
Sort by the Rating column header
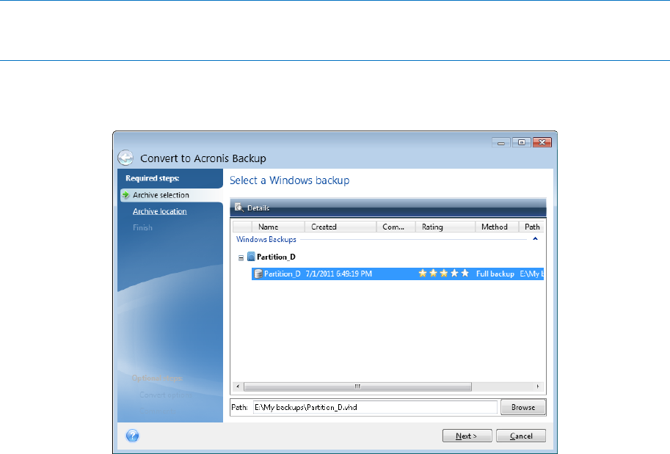coord(445,227)
